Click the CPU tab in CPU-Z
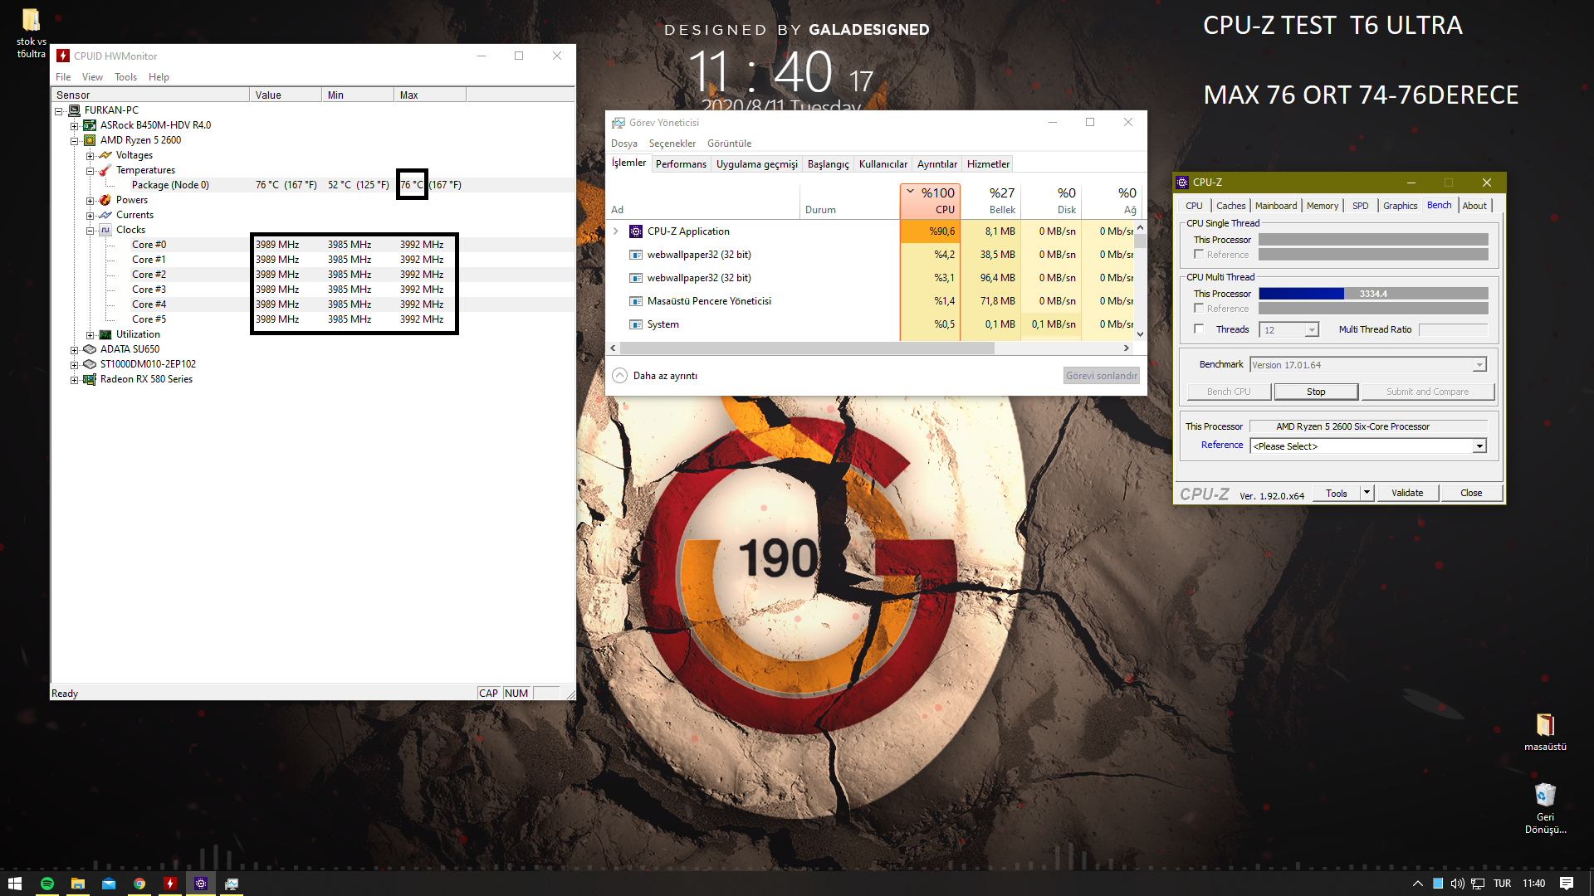The width and height of the screenshot is (1594, 896). point(1195,205)
